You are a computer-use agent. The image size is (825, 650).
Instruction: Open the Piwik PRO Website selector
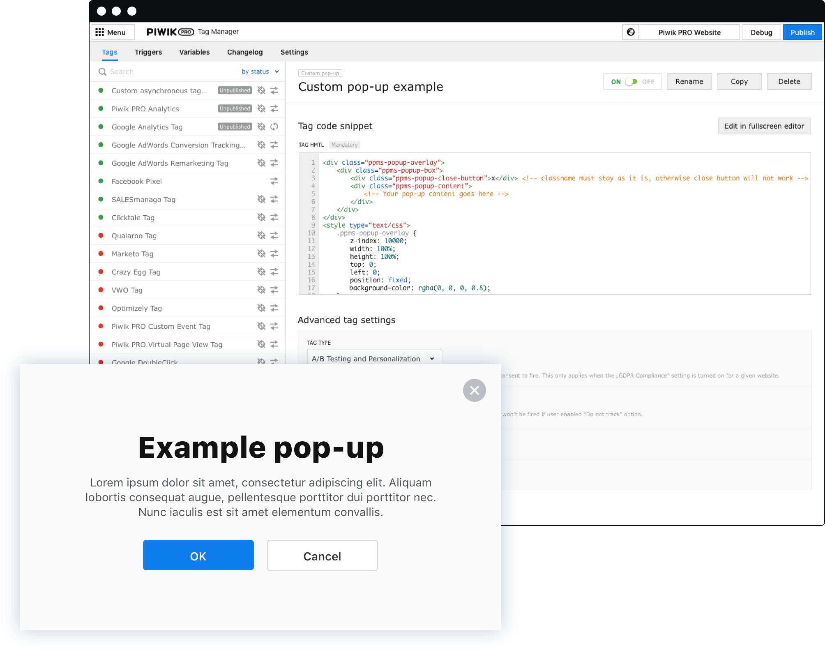click(x=689, y=32)
